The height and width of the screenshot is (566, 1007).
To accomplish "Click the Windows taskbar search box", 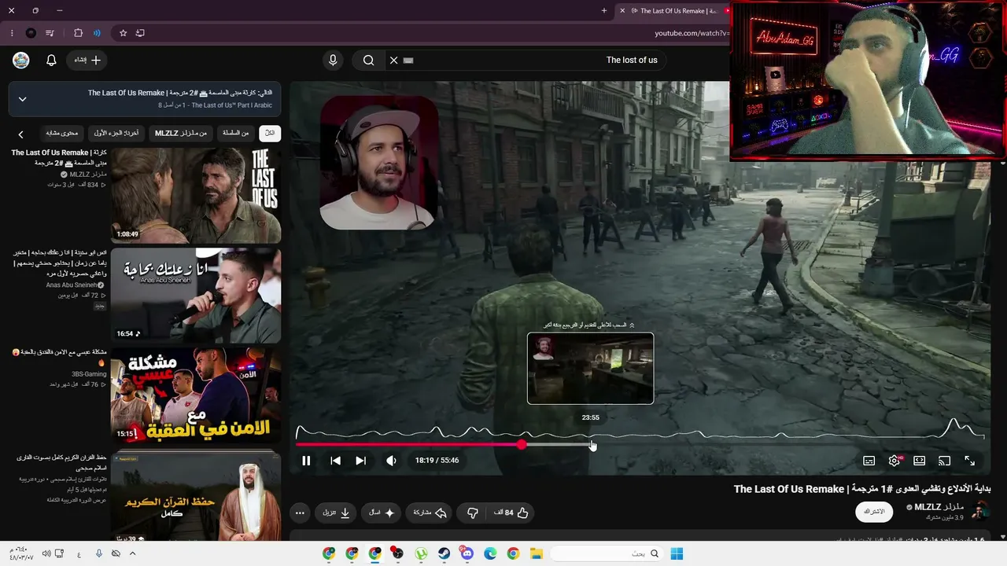I will [606, 554].
